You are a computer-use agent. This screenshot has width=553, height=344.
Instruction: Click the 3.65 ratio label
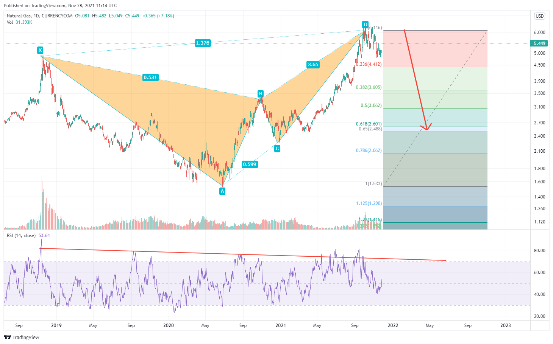313,65
